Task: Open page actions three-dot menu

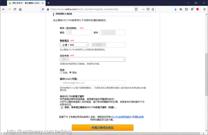Action: (x=143, y=9)
